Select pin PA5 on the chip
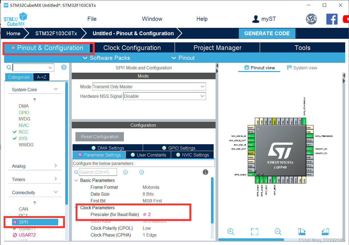 pyautogui.click(x=266, y=180)
